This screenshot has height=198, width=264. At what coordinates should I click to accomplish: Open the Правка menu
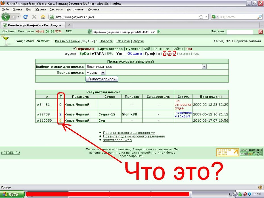pyautogui.click(x=17, y=9)
